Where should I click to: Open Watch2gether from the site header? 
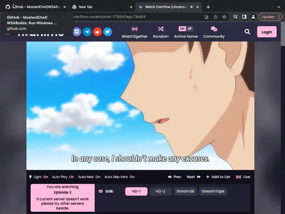[134, 32]
